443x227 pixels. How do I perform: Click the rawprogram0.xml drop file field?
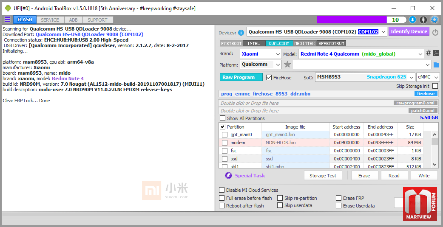pyautogui.click(x=329, y=103)
